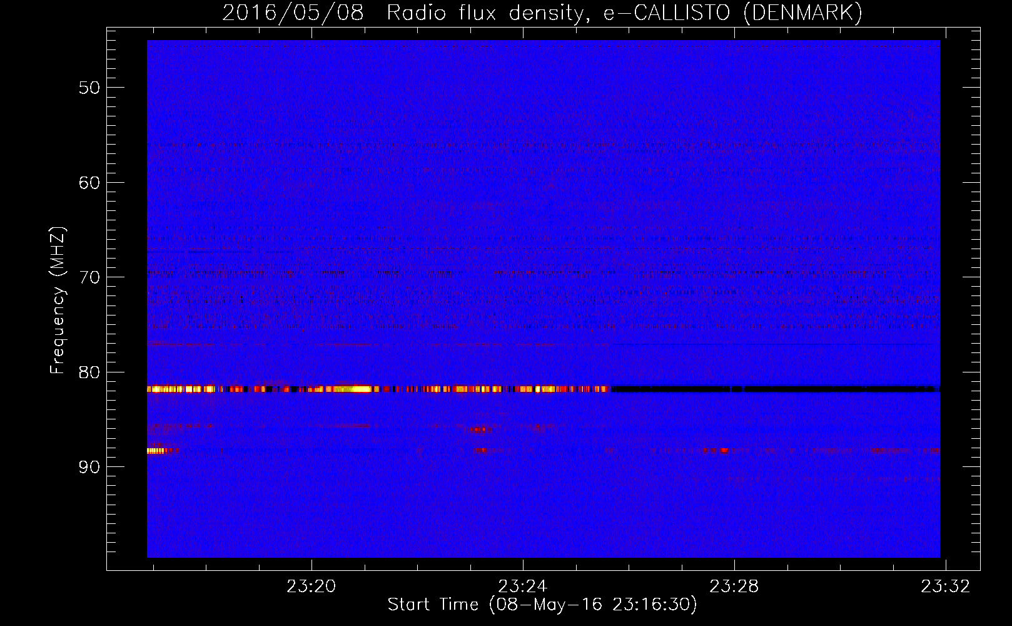This screenshot has height=626, width=1012.
Task: Click the 60 MHz frequency tick label
Action: (x=89, y=183)
